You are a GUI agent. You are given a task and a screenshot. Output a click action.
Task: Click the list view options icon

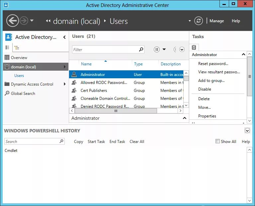[x=157, y=49]
